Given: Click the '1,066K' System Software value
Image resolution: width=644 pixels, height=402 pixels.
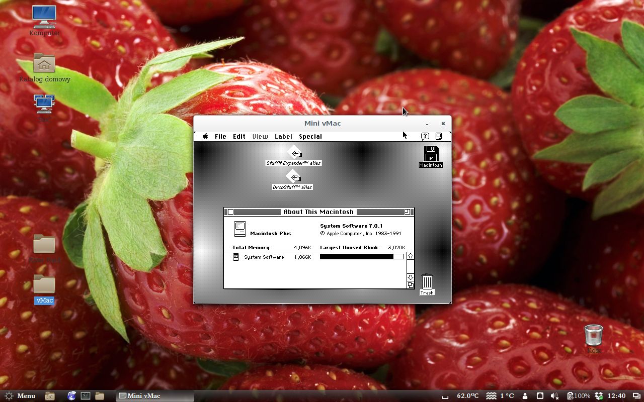Looking at the screenshot, I should click(x=302, y=257).
